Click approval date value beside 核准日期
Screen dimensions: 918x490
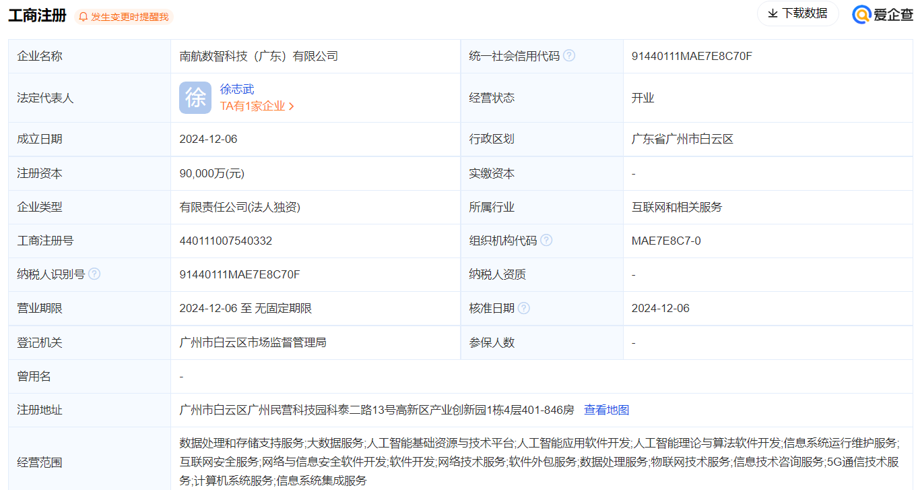[661, 308]
